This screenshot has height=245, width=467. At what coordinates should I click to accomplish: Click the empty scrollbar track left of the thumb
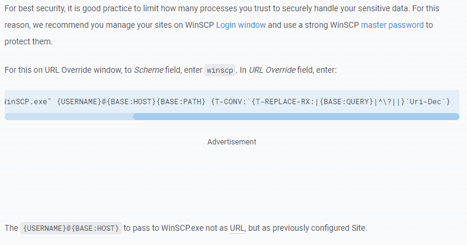tap(69, 117)
